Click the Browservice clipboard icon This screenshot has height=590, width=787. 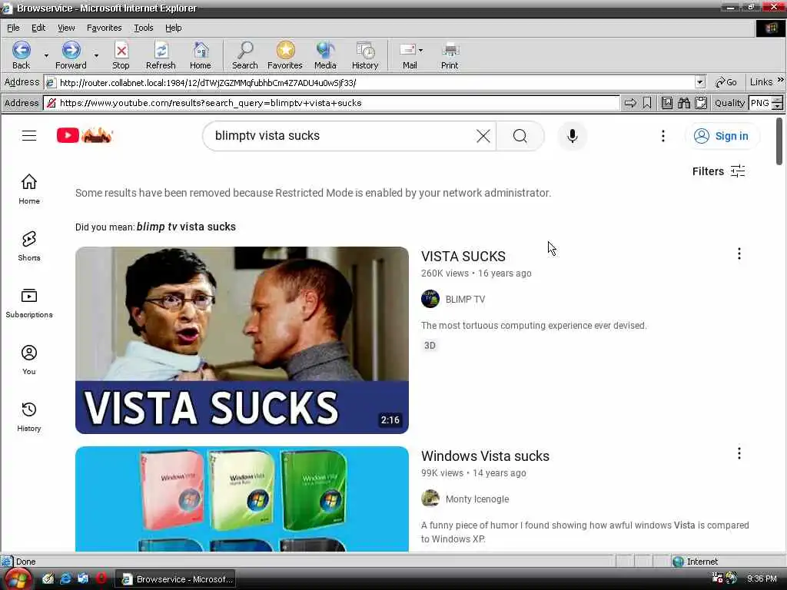(701, 103)
